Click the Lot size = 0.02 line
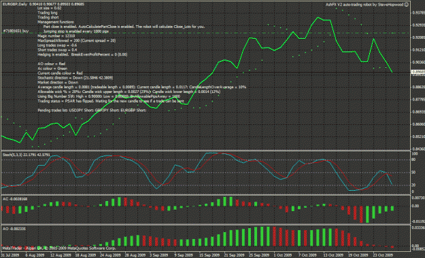This screenshot has width=425, height=258. (x=50, y=8)
